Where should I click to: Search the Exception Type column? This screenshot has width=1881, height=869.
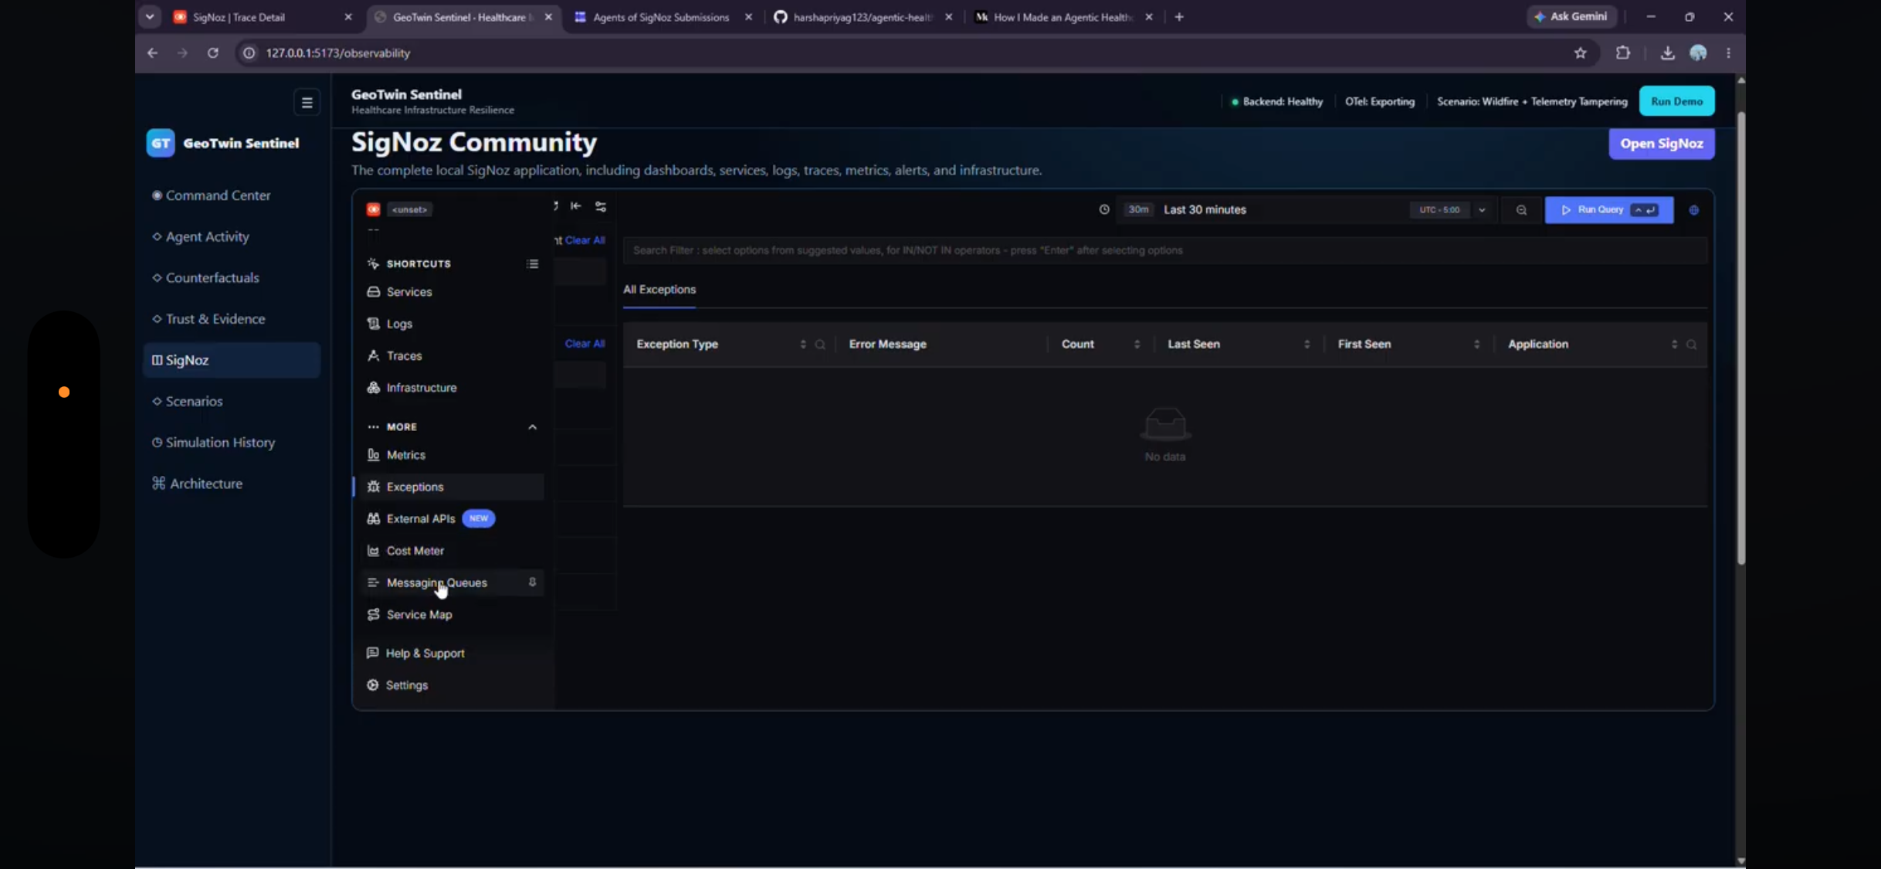point(820,345)
